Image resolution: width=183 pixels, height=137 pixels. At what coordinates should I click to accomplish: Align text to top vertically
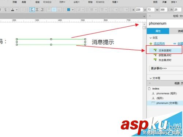click(49, 9)
